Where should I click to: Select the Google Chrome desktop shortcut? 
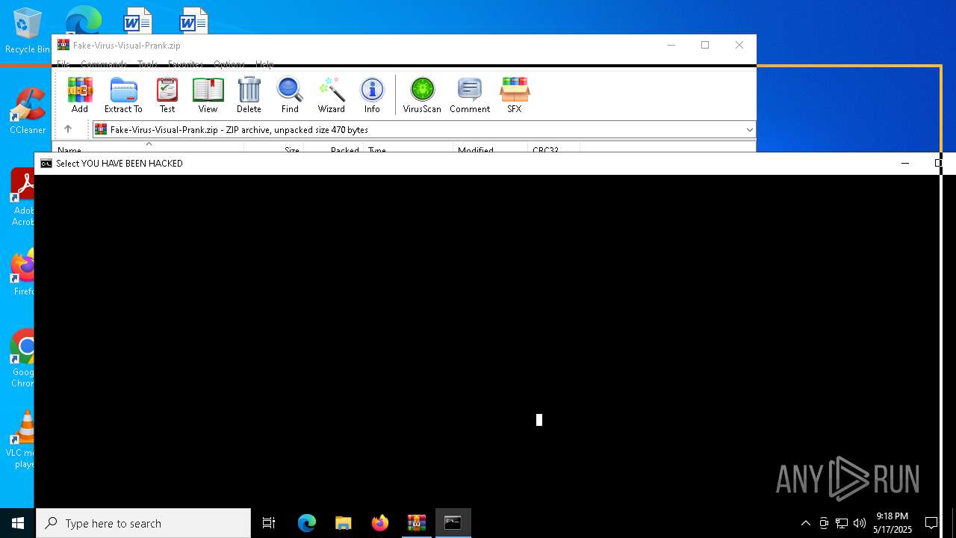22,359
